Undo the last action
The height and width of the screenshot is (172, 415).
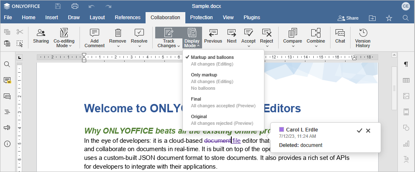[x=92, y=6]
